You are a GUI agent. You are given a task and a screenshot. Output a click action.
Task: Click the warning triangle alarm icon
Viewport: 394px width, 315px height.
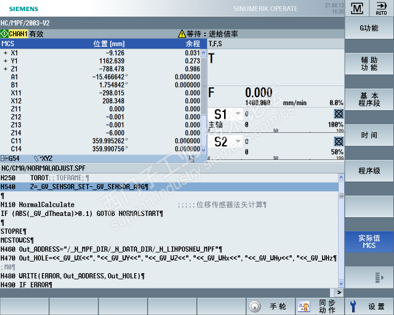[182, 34]
